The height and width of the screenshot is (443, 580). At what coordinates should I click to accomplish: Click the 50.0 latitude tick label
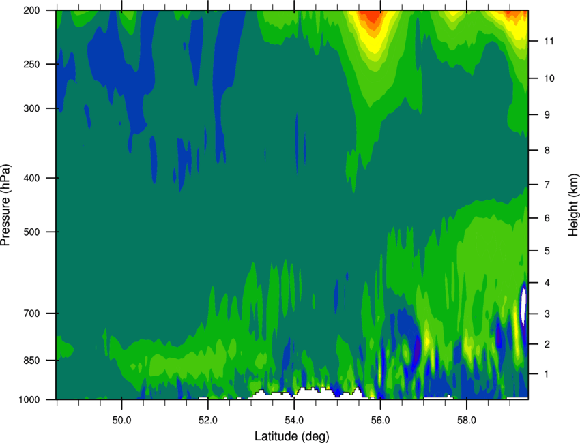pyautogui.click(x=121, y=421)
